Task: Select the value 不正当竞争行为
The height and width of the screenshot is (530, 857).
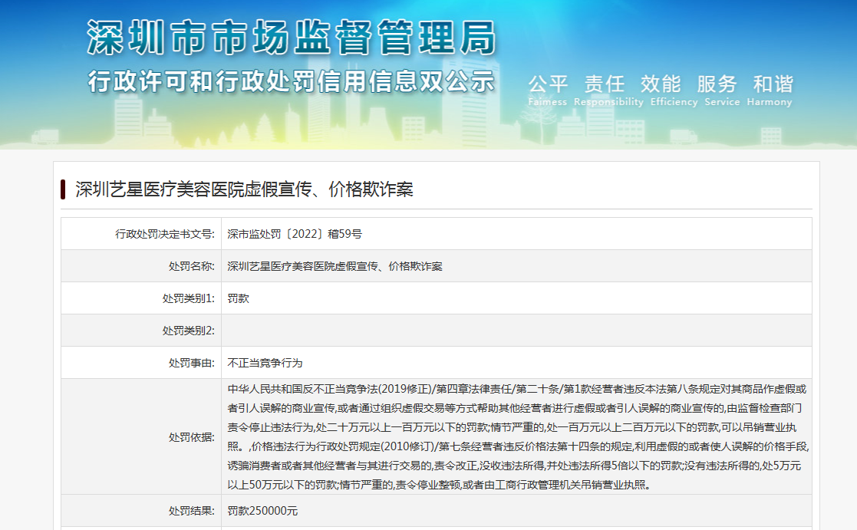Action: coord(265,363)
